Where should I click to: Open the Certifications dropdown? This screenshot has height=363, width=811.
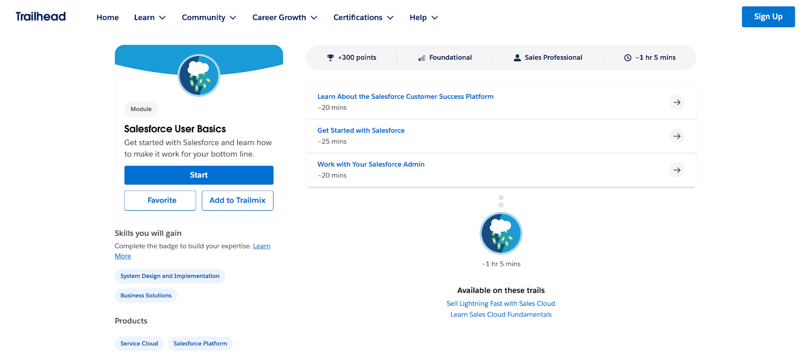point(363,18)
